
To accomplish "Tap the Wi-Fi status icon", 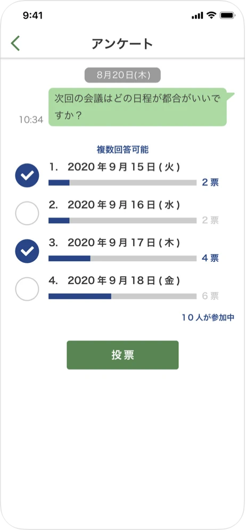I will pyautogui.click(x=211, y=15).
